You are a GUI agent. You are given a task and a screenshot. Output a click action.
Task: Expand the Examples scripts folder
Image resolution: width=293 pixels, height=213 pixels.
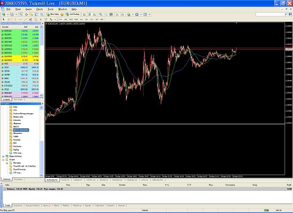pyautogui.click(x=7, y=163)
